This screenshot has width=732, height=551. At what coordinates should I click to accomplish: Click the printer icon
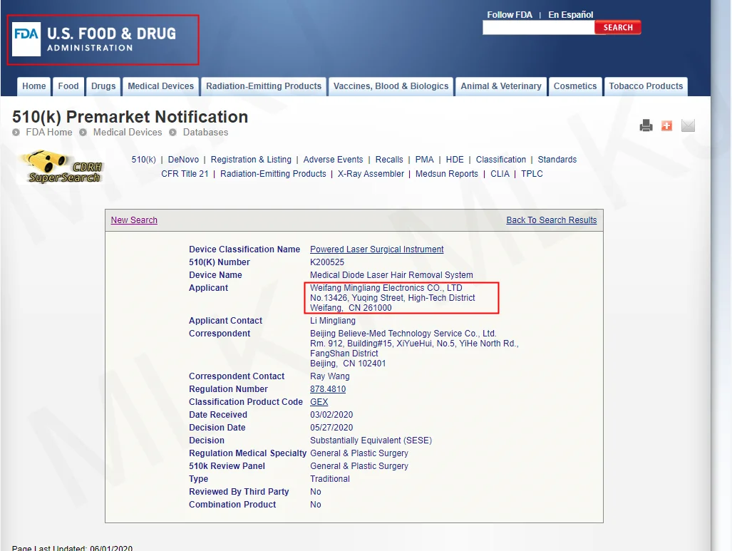pos(646,125)
